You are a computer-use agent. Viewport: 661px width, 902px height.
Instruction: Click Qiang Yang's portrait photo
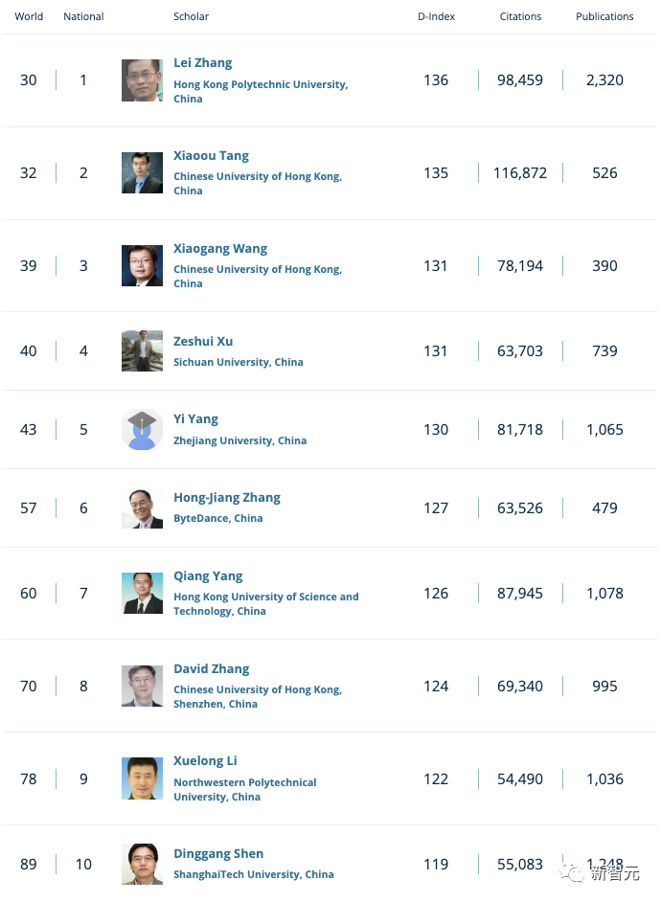coord(142,594)
